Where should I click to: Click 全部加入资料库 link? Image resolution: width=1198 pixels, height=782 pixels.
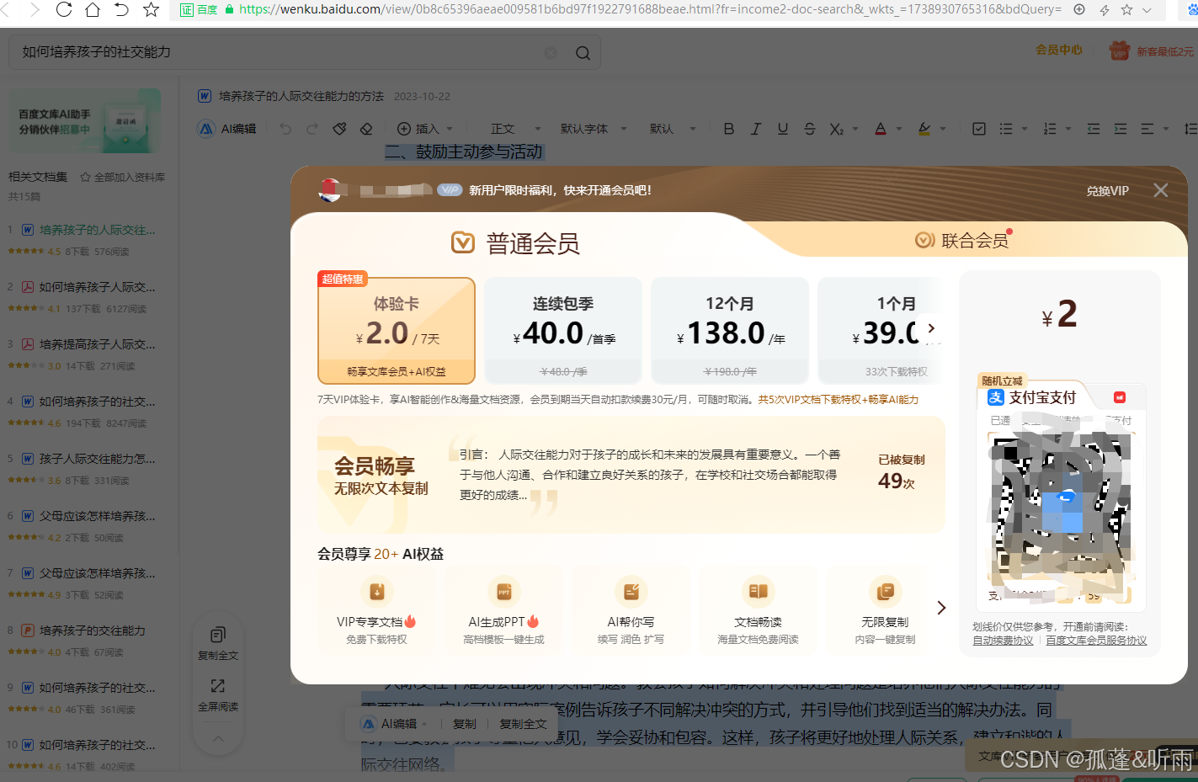123,177
